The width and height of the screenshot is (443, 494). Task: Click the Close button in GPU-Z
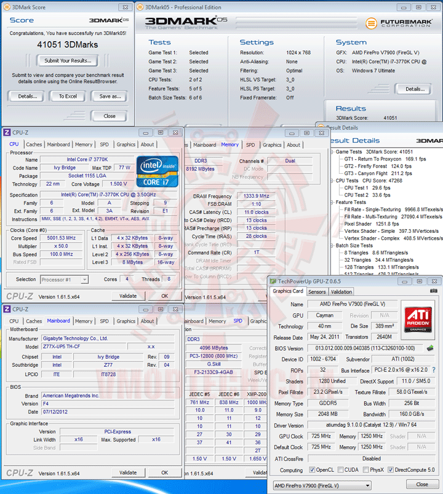(x=422, y=484)
